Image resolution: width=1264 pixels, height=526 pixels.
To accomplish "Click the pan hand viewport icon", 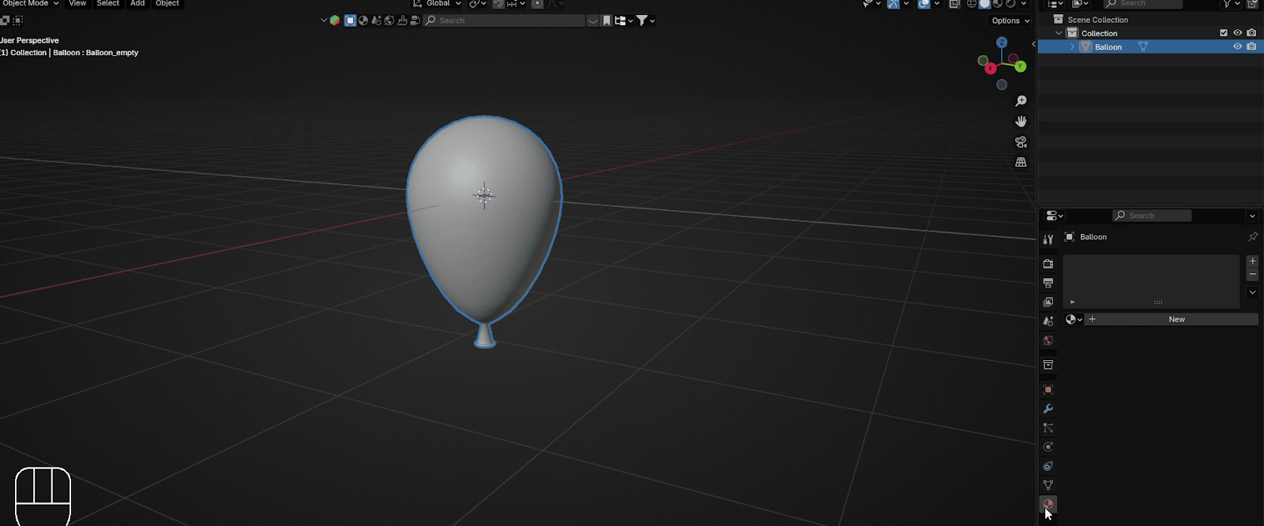I will [1021, 122].
